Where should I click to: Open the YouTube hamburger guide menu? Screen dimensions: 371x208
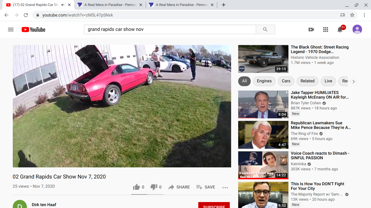point(11,30)
